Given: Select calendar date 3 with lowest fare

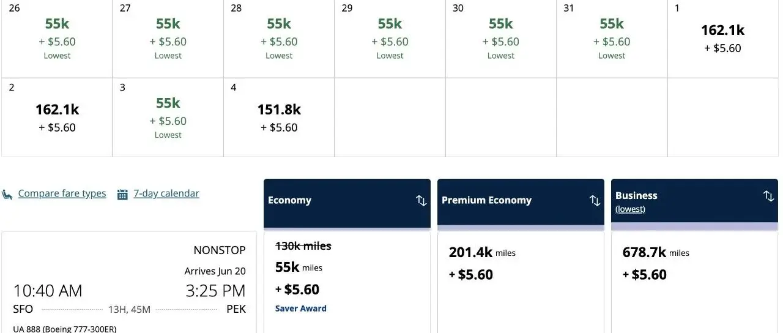Looking at the screenshot, I should click(168, 118).
